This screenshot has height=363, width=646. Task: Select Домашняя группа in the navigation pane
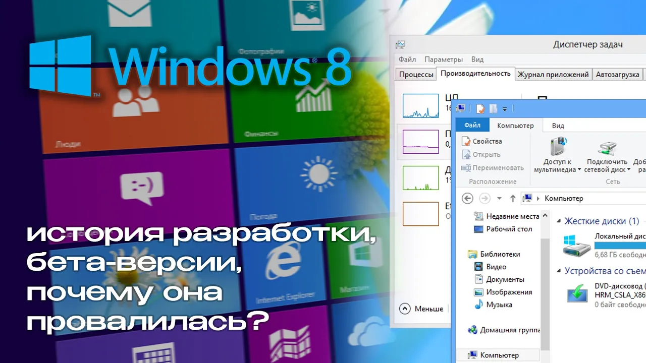(504, 330)
